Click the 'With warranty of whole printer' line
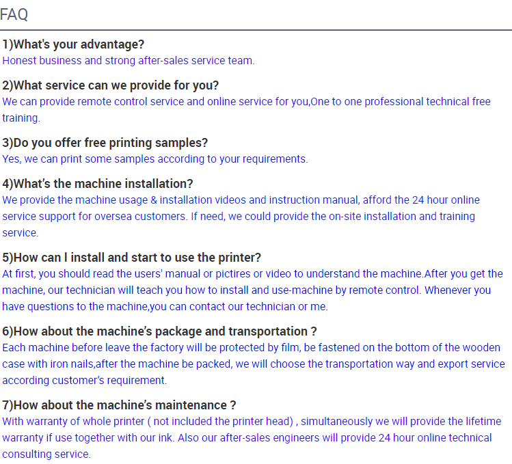The width and height of the screenshot is (512, 464). click(x=252, y=421)
